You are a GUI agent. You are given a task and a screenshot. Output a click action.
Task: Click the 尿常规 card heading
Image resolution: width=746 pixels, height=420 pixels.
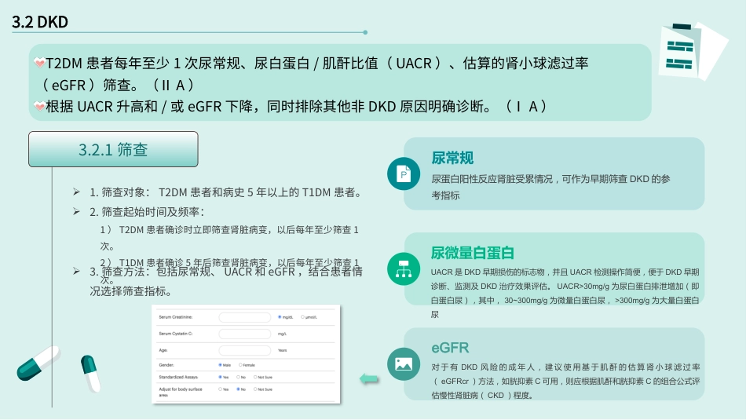click(452, 158)
